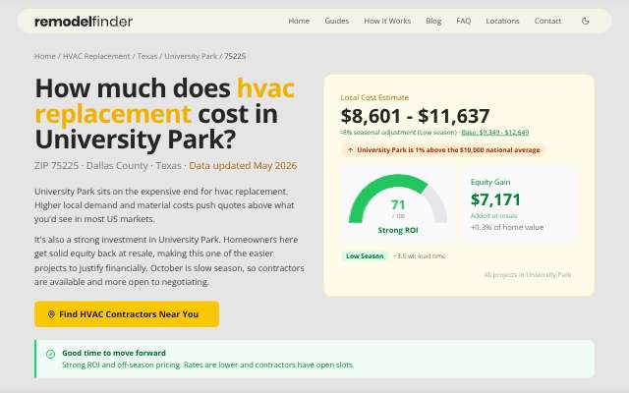Click the $8,601 - $11,637 cost estimate
Screen dimensions: 629x393
(415, 116)
